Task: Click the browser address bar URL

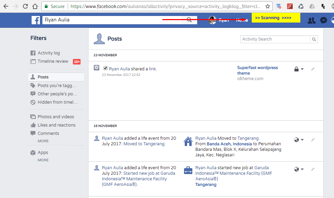Action: click(x=165, y=6)
